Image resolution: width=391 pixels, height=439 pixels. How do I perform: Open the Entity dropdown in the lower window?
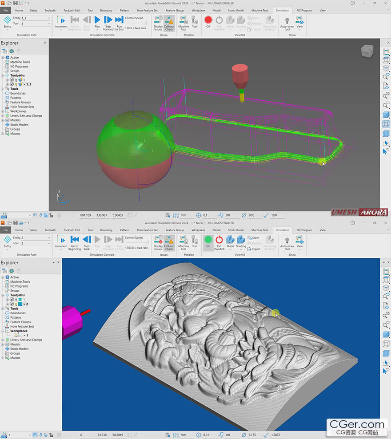click(x=49, y=237)
